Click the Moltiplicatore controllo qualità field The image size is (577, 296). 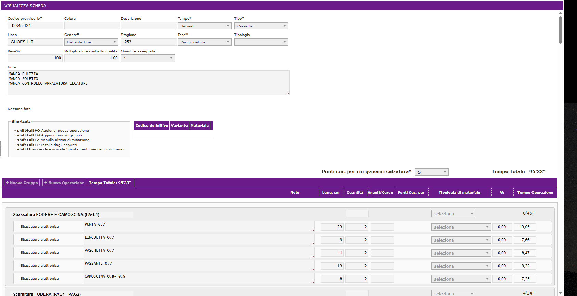[91, 58]
